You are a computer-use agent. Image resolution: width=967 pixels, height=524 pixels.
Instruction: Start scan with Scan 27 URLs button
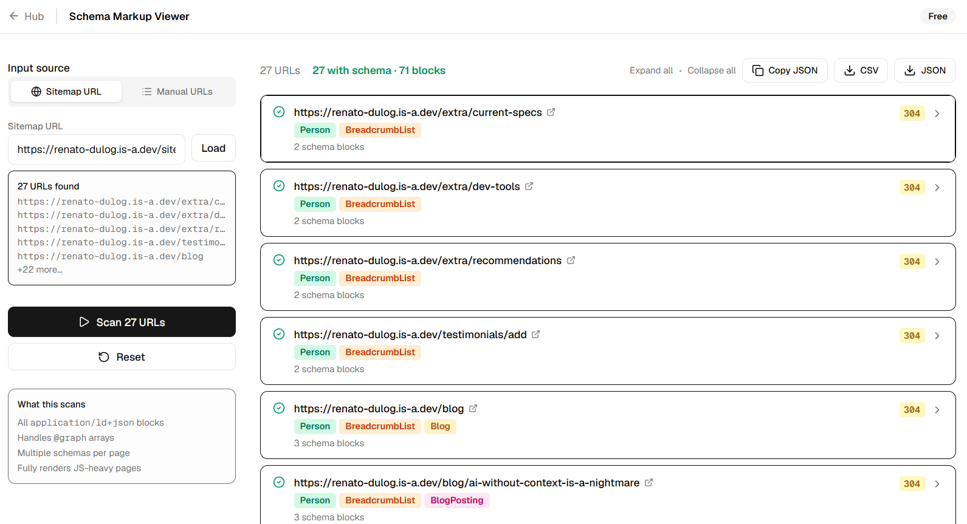click(x=122, y=322)
